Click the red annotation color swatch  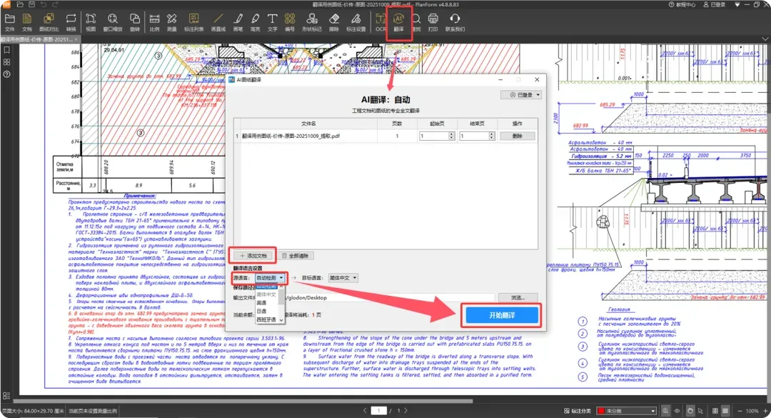tap(601, 411)
